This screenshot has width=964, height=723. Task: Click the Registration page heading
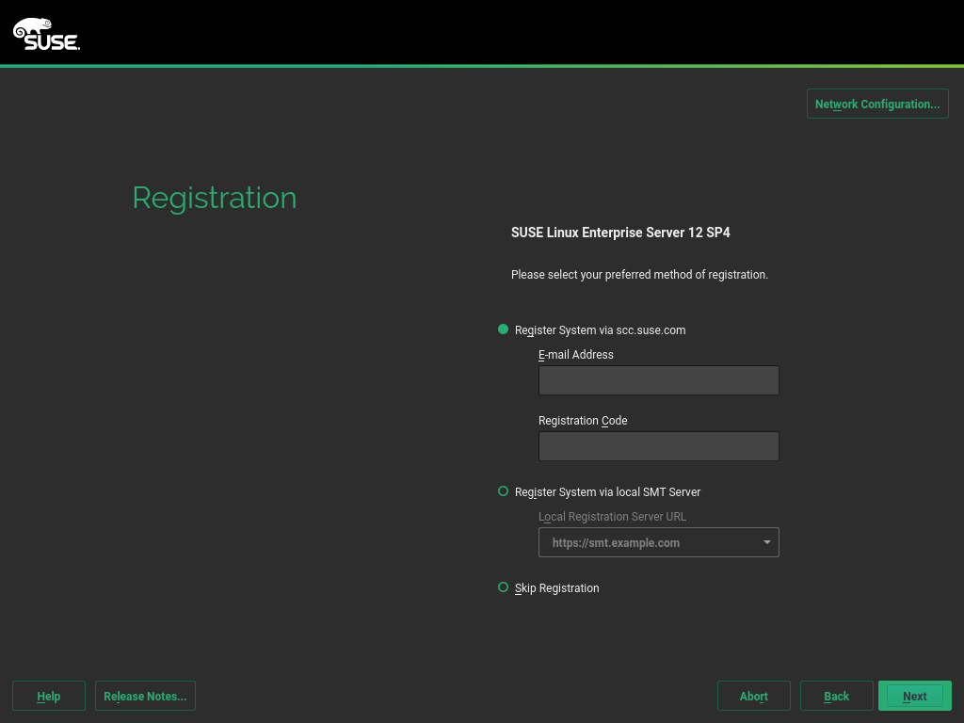[215, 198]
